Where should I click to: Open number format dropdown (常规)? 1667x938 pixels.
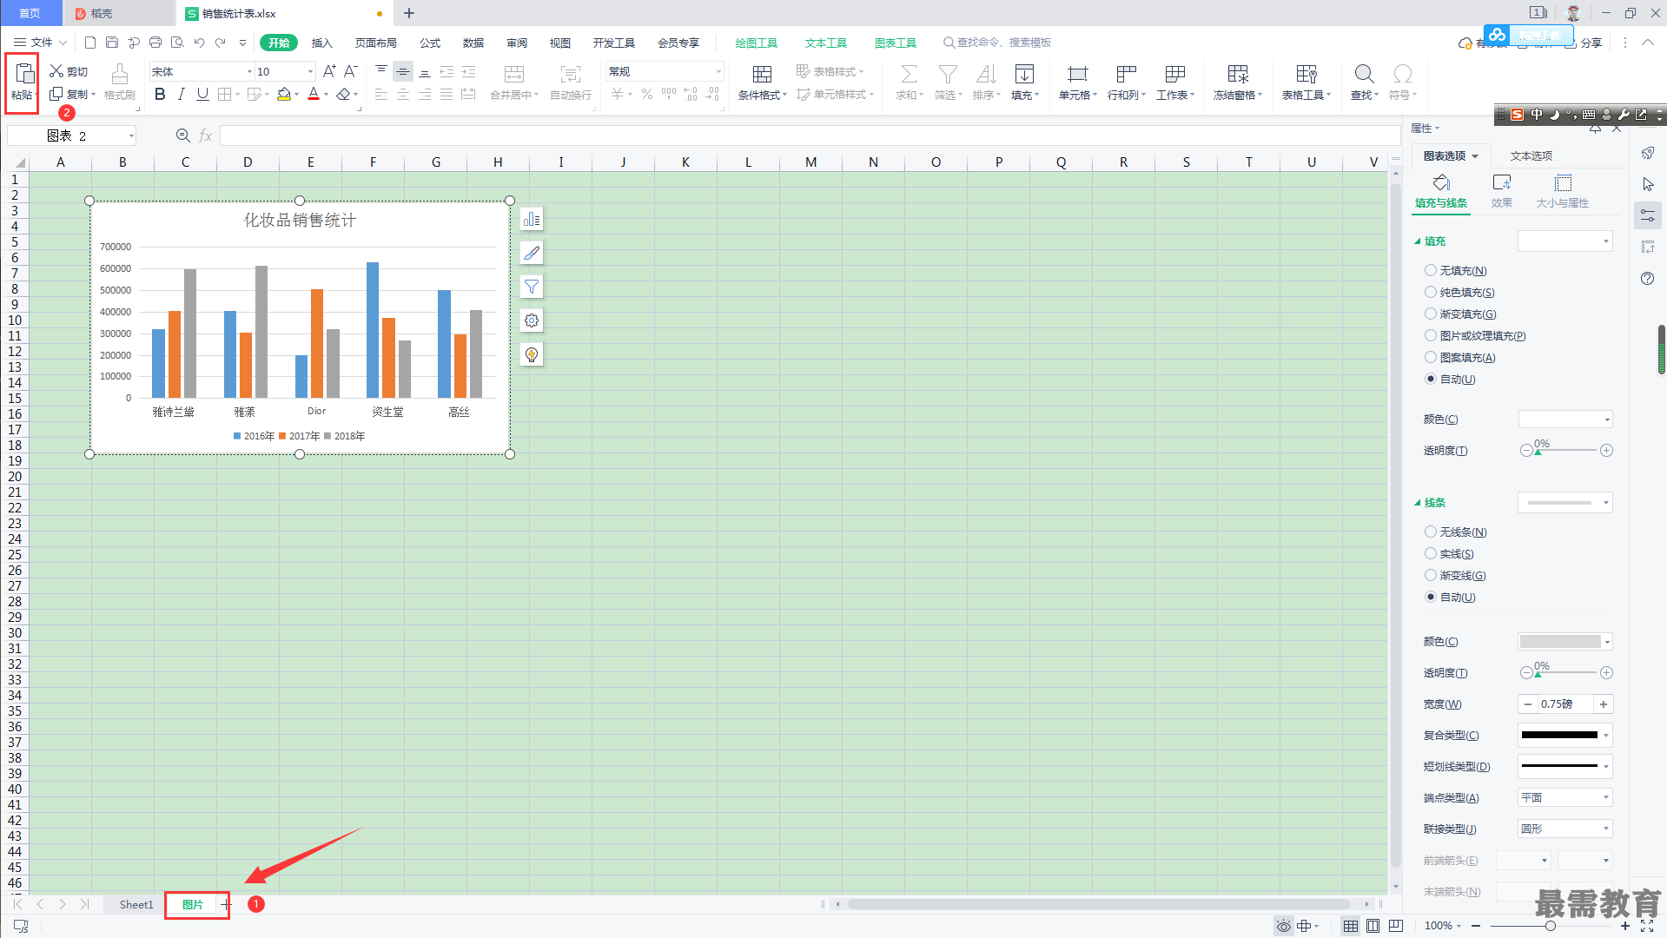click(x=718, y=72)
